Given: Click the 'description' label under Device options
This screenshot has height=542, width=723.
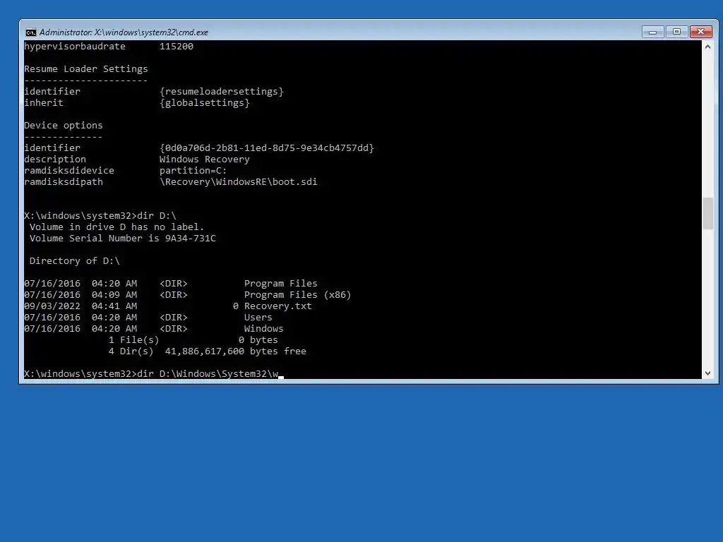Looking at the screenshot, I should pos(55,159).
